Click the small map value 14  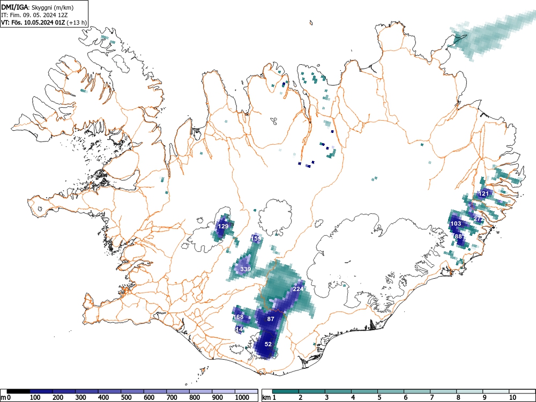pyautogui.click(x=239, y=329)
